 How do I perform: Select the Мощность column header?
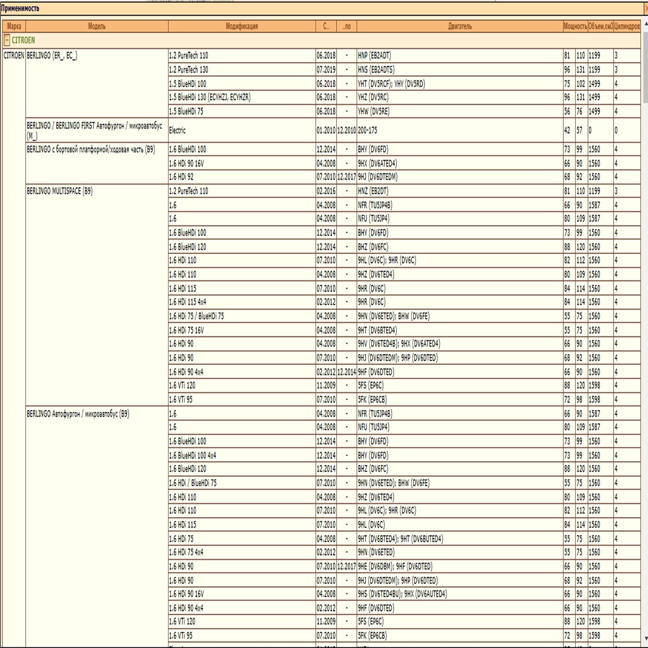(575, 26)
